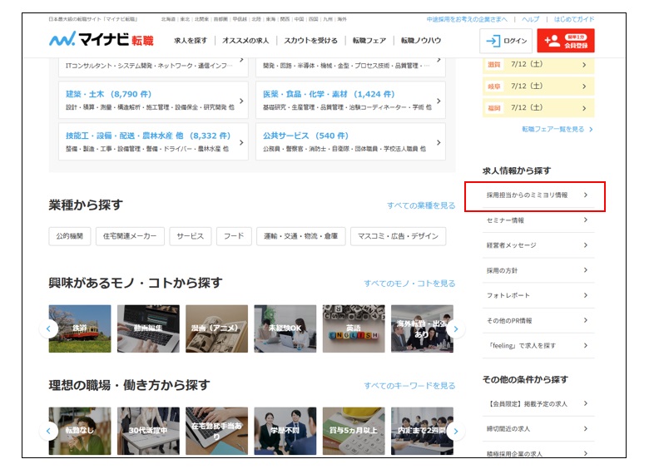Open the 未経験OK thumbnail

285,328
